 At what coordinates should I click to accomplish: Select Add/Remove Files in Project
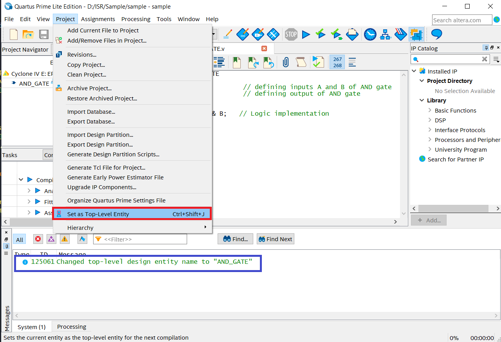tap(132, 40)
